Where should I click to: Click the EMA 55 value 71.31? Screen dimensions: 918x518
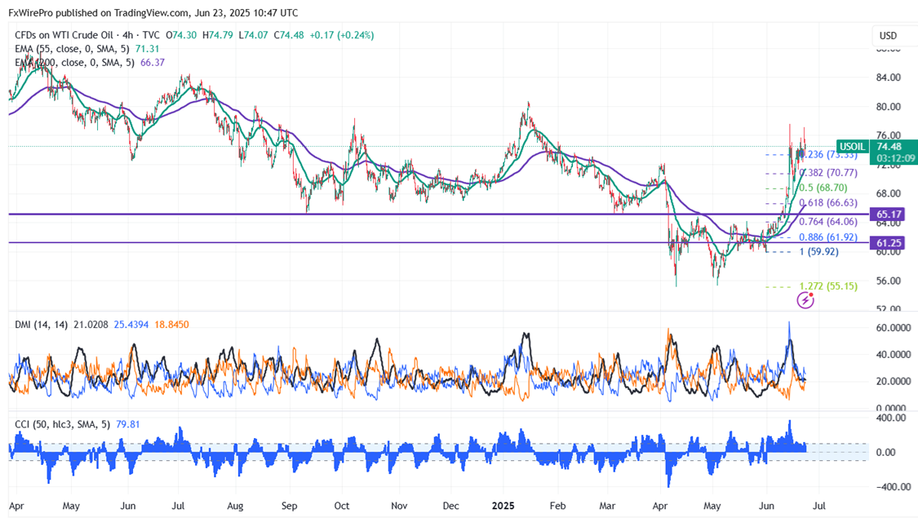[147, 49]
